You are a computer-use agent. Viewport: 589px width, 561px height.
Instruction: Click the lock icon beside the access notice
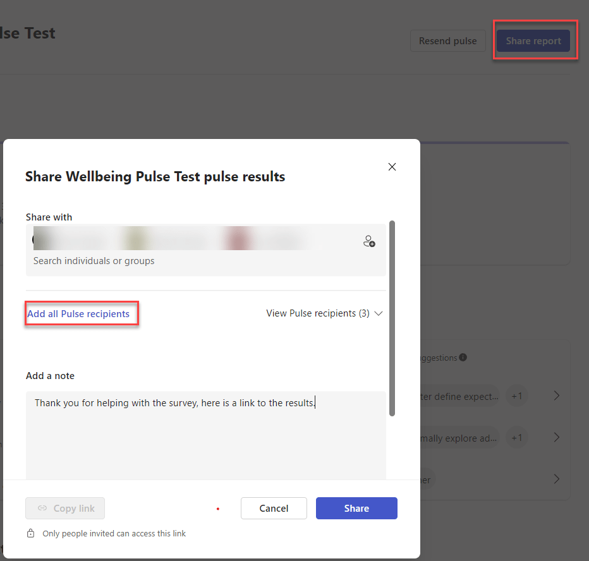(30, 534)
